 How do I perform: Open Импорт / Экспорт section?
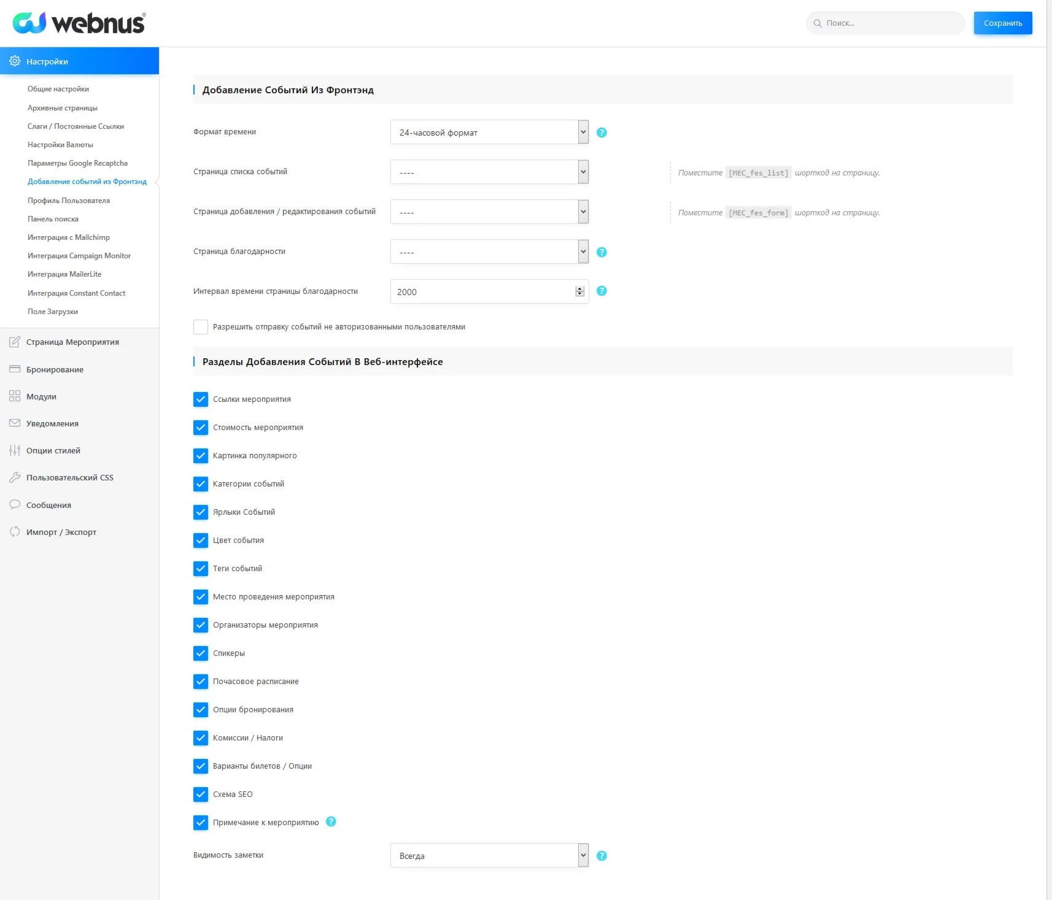pos(61,532)
